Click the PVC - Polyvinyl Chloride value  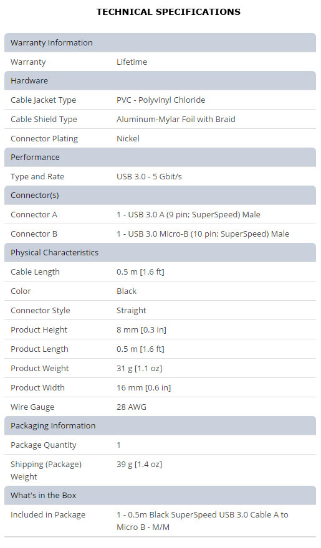[161, 100]
